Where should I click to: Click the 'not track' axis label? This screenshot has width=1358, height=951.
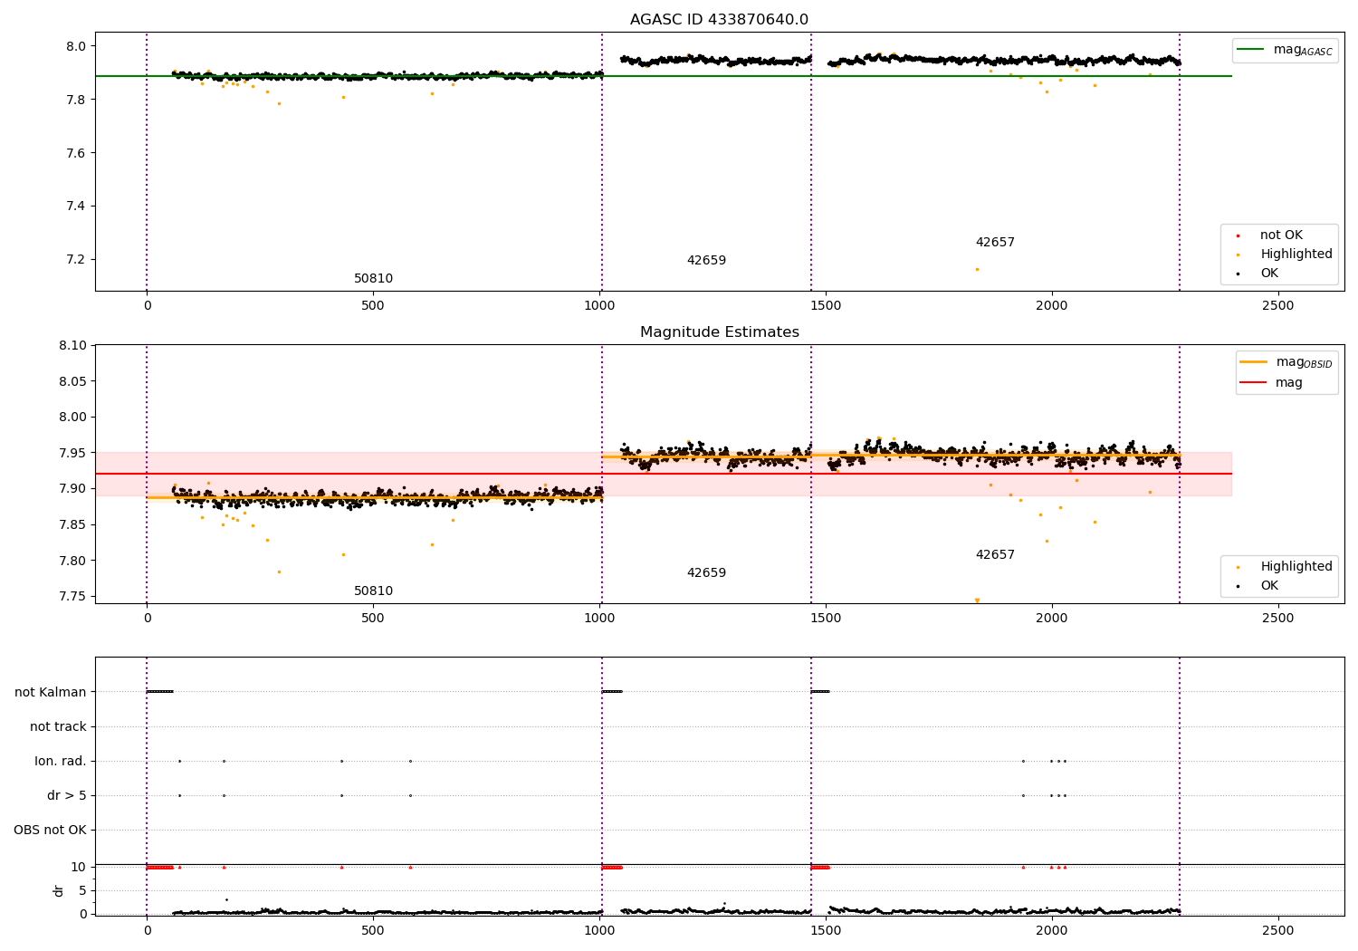(58, 727)
